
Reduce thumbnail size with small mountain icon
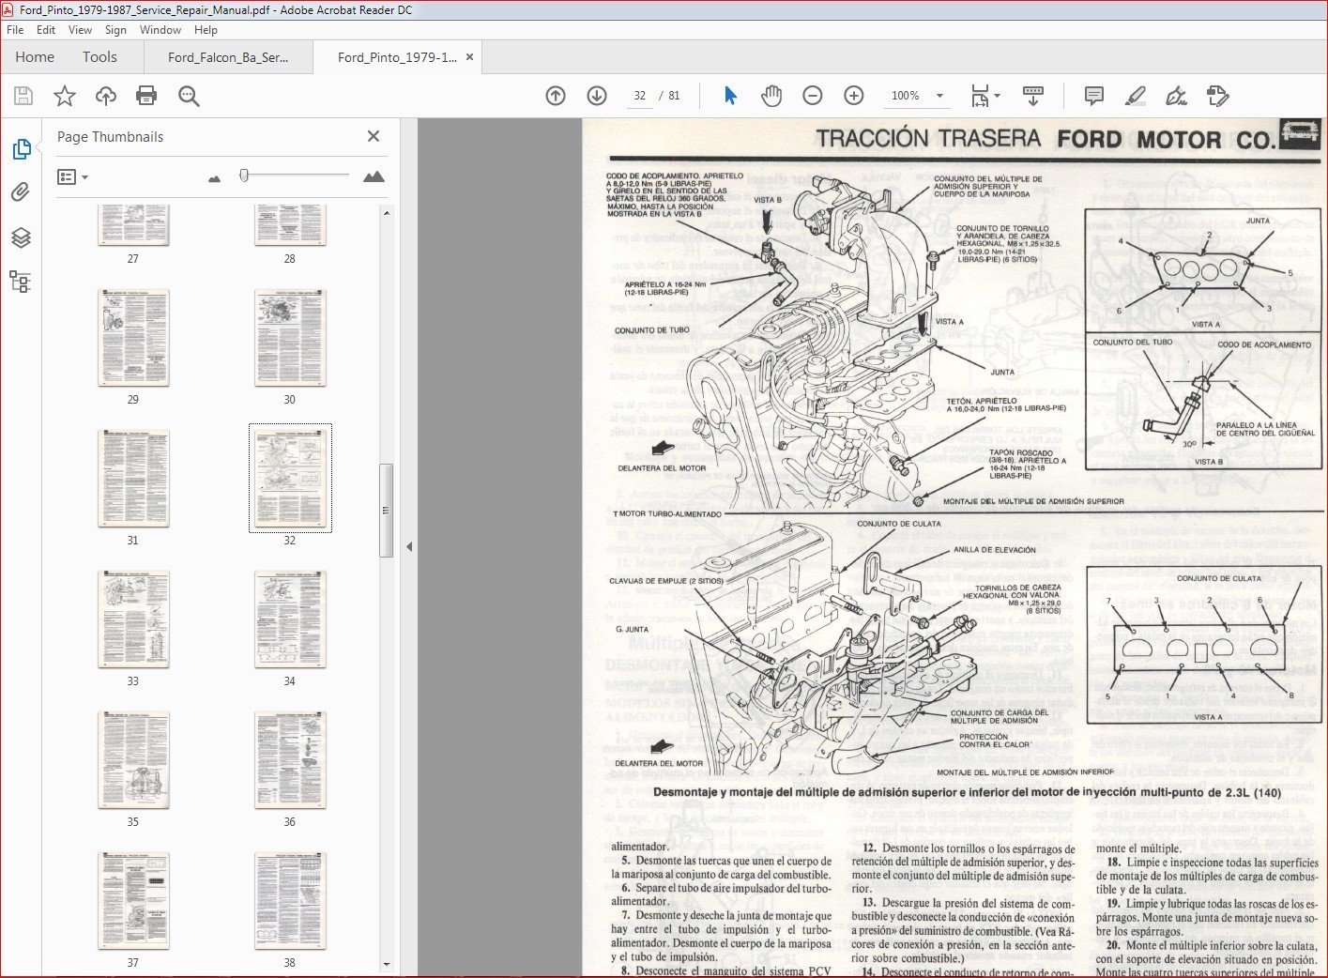tap(215, 178)
